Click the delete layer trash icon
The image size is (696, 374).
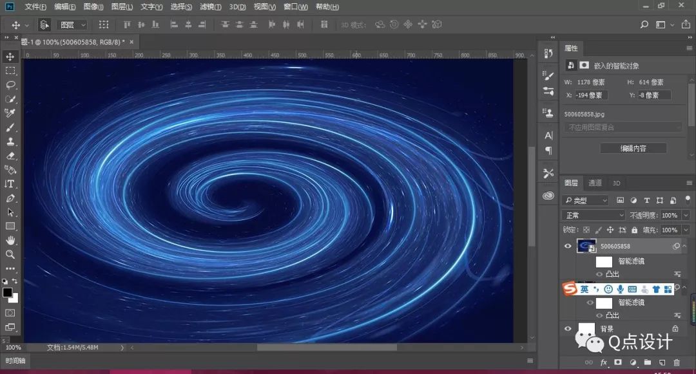pos(677,362)
